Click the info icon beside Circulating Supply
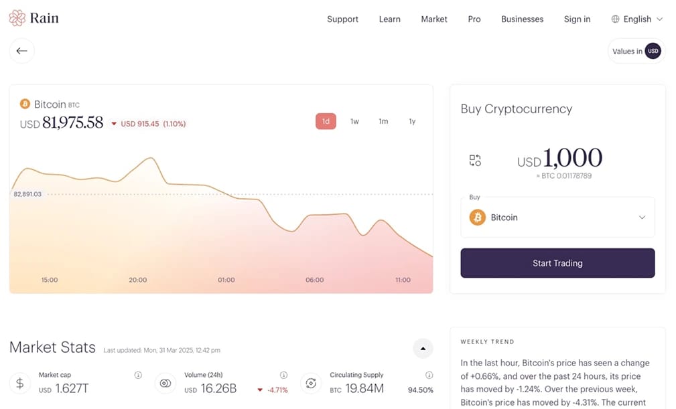The image size is (676, 409). [429, 376]
